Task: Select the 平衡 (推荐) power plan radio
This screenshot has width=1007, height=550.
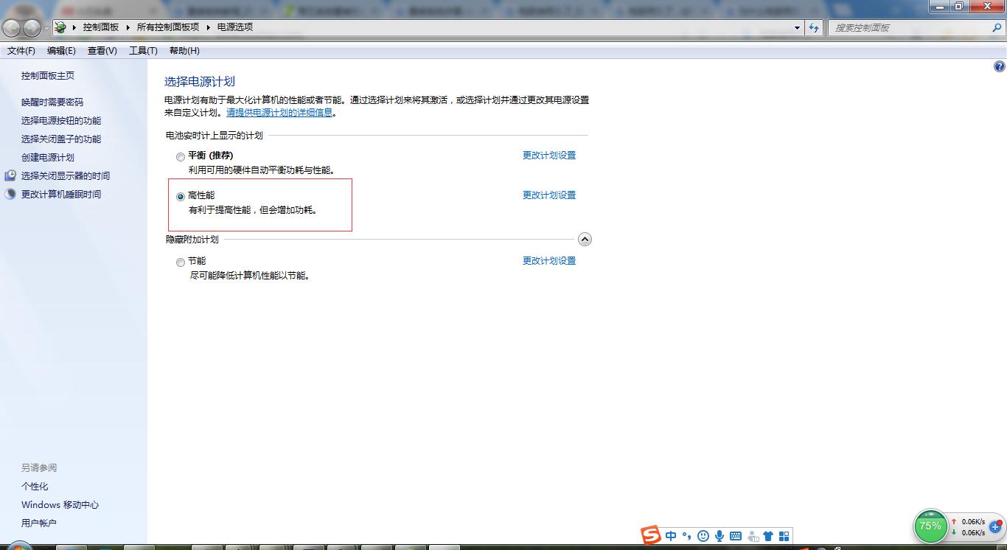Action: (x=181, y=156)
